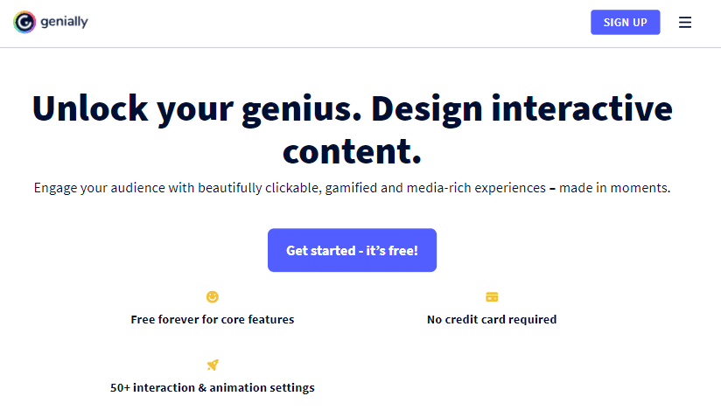This screenshot has width=721, height=410.
Task: Select the Free forever for core features label
Action: [x=213, y=319]
